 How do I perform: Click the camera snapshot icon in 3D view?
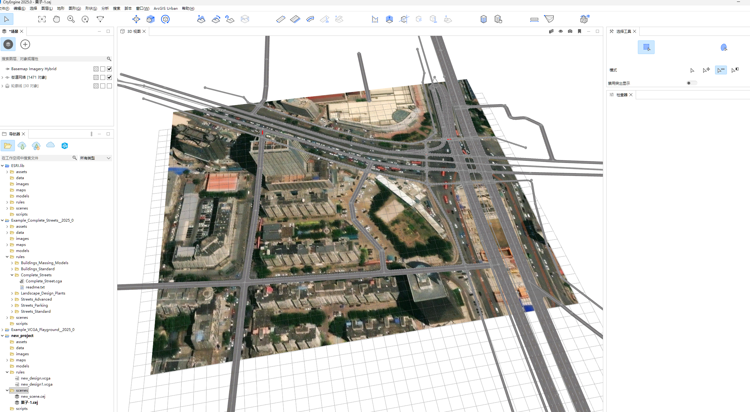[x=570, y=31]
